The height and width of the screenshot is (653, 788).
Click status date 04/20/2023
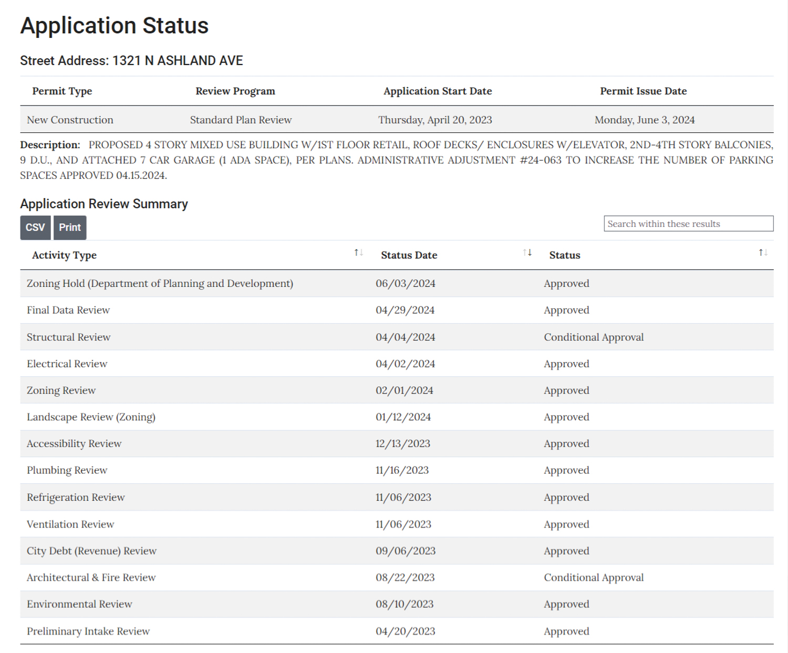click(x=405, y=631)
